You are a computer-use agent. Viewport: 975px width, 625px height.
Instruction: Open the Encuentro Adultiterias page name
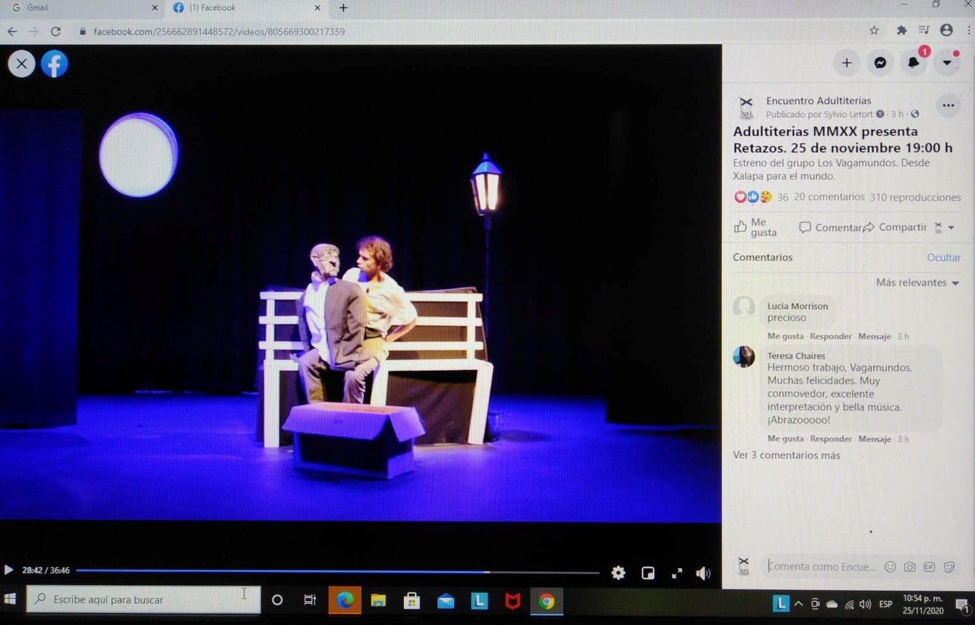(819, 101)
